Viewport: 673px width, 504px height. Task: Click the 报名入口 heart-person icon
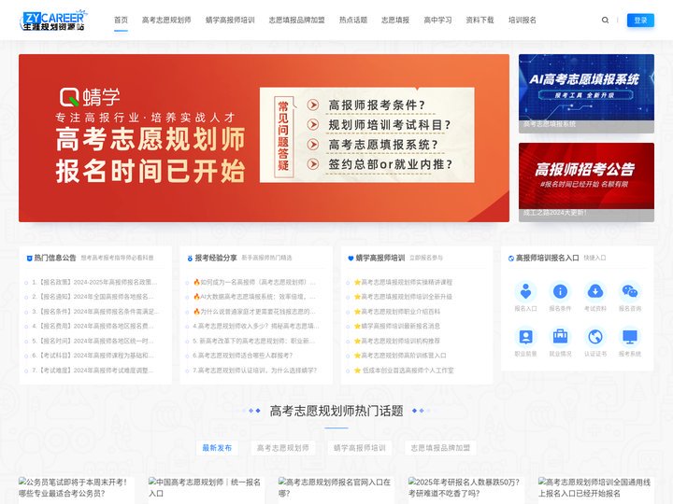tap(525, 291)
